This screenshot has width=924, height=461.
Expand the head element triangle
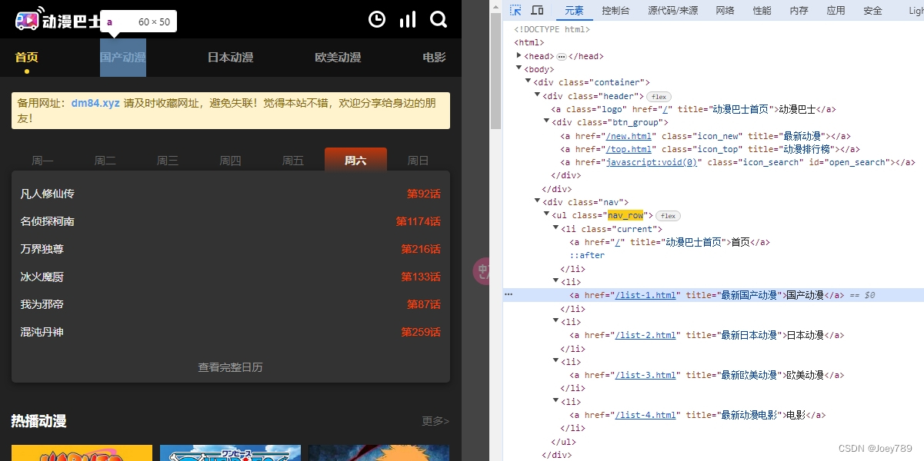[519, 56]
